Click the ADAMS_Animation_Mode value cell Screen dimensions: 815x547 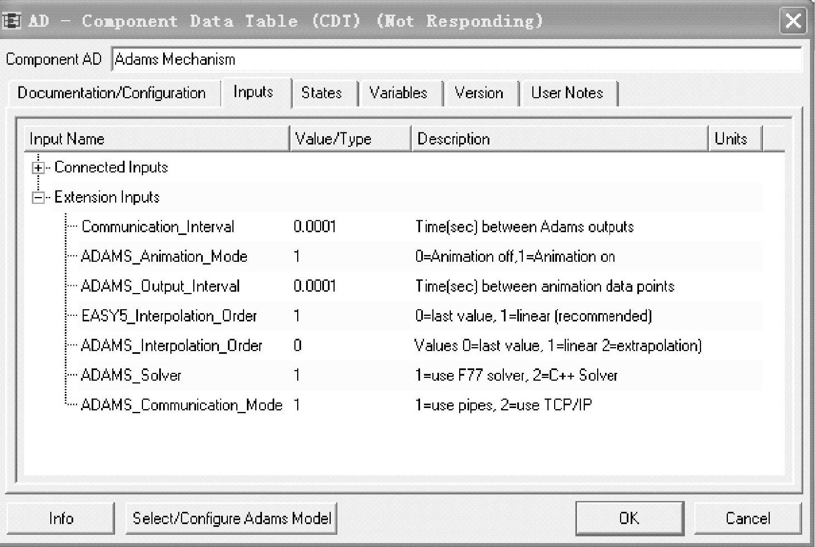[297, 256]
